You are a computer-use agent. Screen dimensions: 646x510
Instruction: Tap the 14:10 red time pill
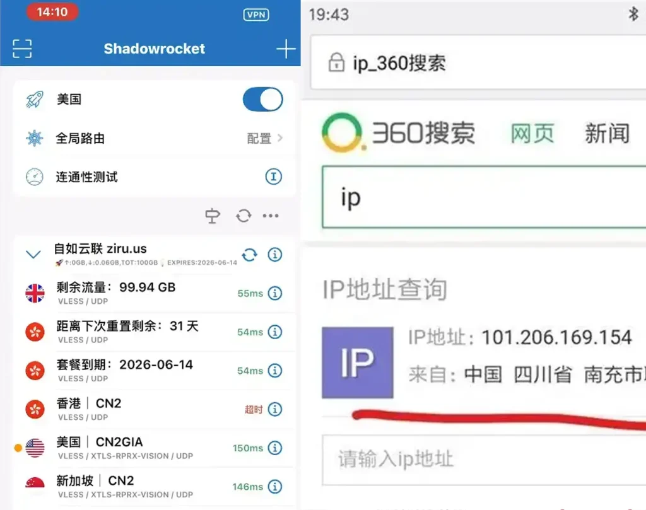(52, 12)
